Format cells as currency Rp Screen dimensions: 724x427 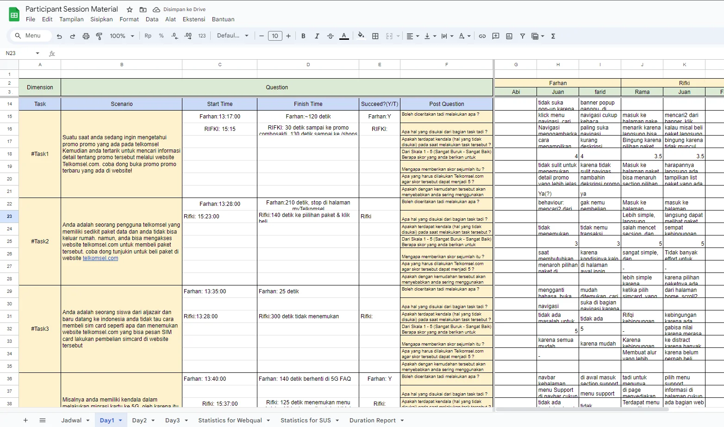pos(148,36)
